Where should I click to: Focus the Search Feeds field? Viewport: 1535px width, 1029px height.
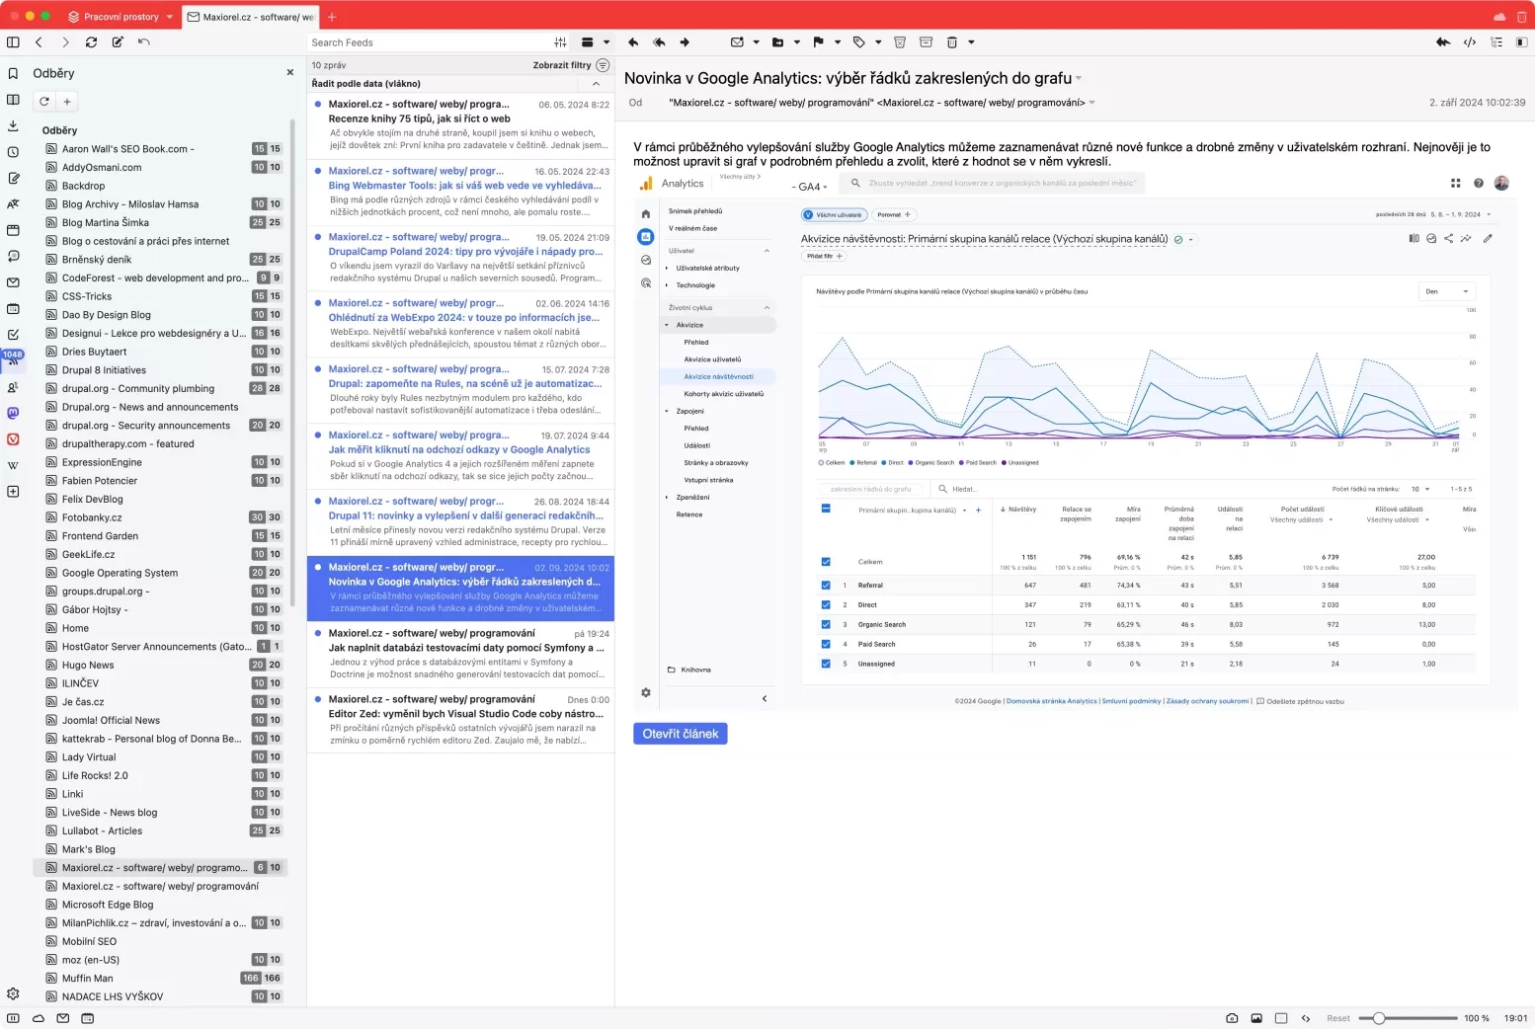click(x=430, y=42)
